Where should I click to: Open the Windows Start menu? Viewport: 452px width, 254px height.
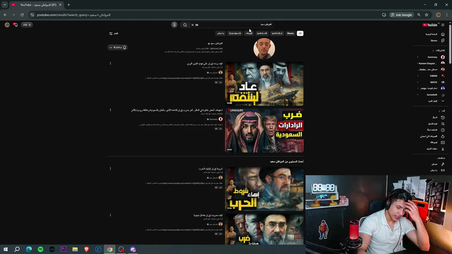5,249
